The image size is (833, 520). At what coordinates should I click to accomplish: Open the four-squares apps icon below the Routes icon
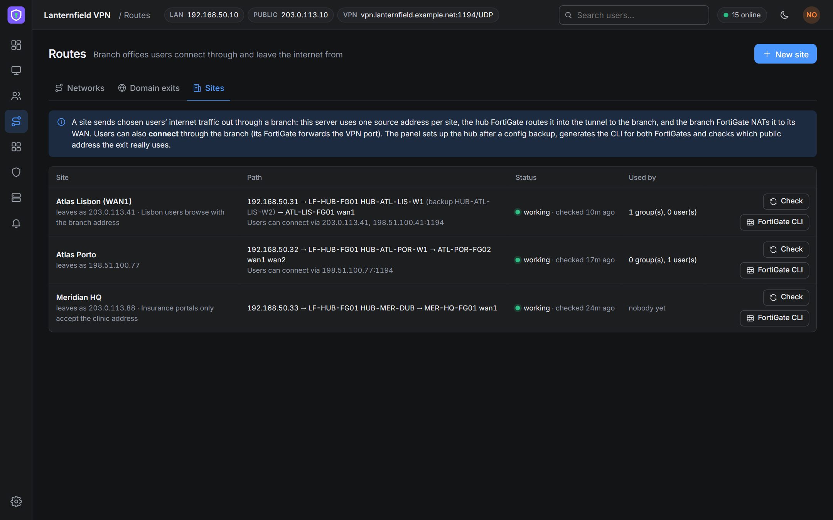(16, 147)
